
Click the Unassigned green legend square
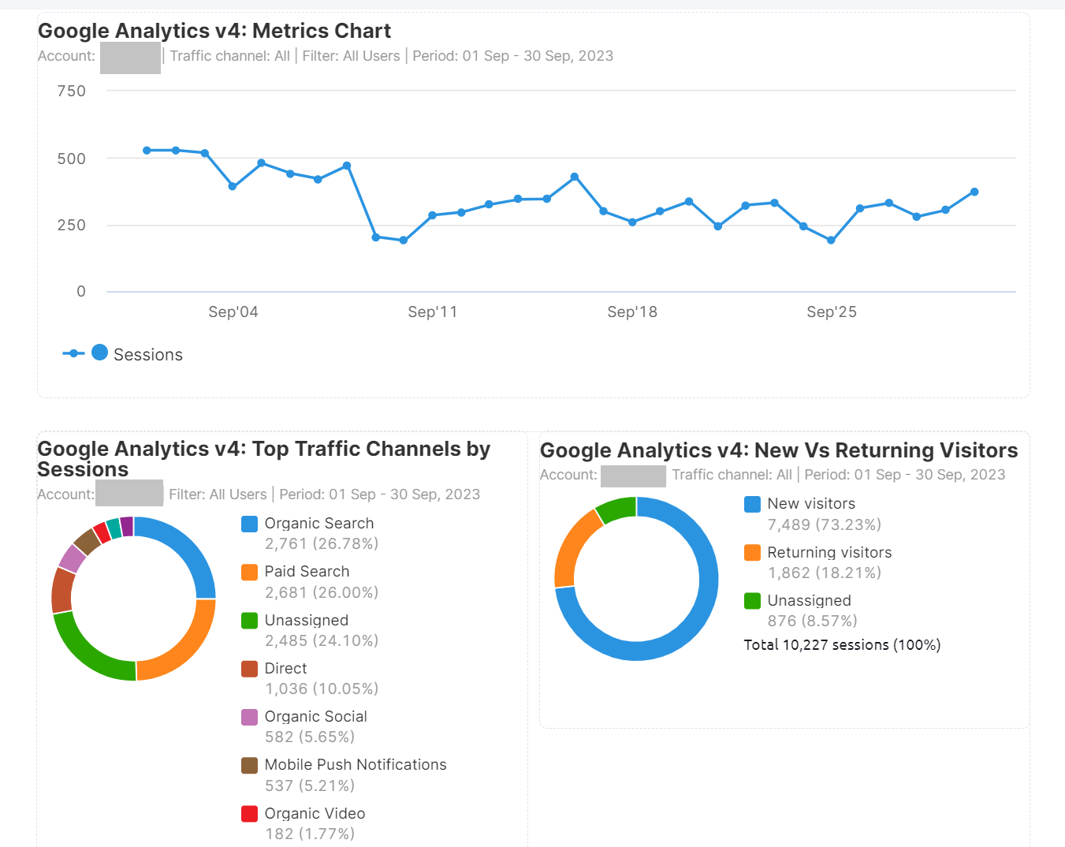tap(248, 620)
